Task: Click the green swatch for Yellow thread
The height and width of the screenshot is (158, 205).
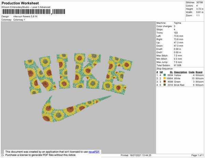Action: [165, 75]
